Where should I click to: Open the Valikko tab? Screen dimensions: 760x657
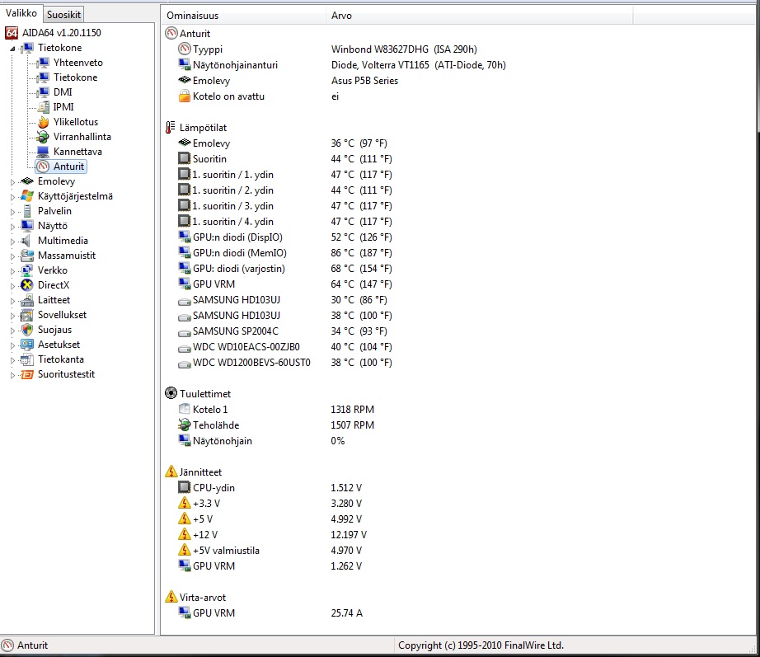point(21,13)
